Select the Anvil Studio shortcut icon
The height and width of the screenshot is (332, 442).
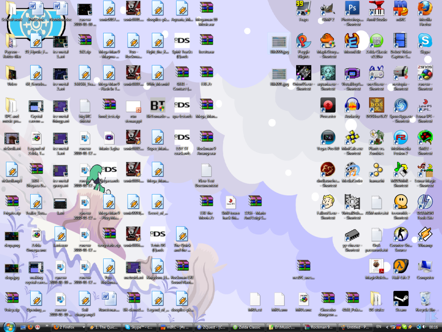click(376, 9)
